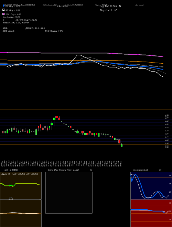
Task: Click the blue 20 Day legend swatch
Action: [3, 6]
